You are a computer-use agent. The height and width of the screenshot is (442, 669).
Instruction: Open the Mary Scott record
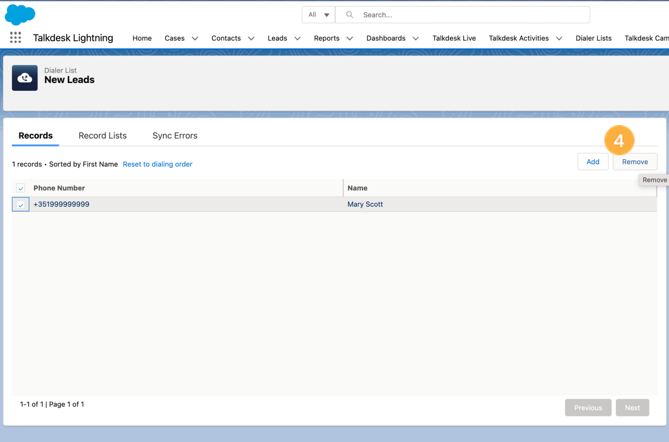[x=365, y=204]
